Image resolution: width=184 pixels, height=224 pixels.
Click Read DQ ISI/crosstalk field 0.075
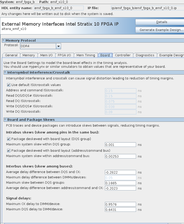point(120,101)
